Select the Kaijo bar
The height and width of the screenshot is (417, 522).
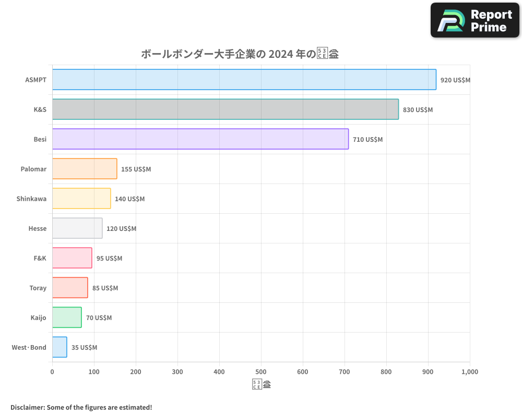click(66, 317)
